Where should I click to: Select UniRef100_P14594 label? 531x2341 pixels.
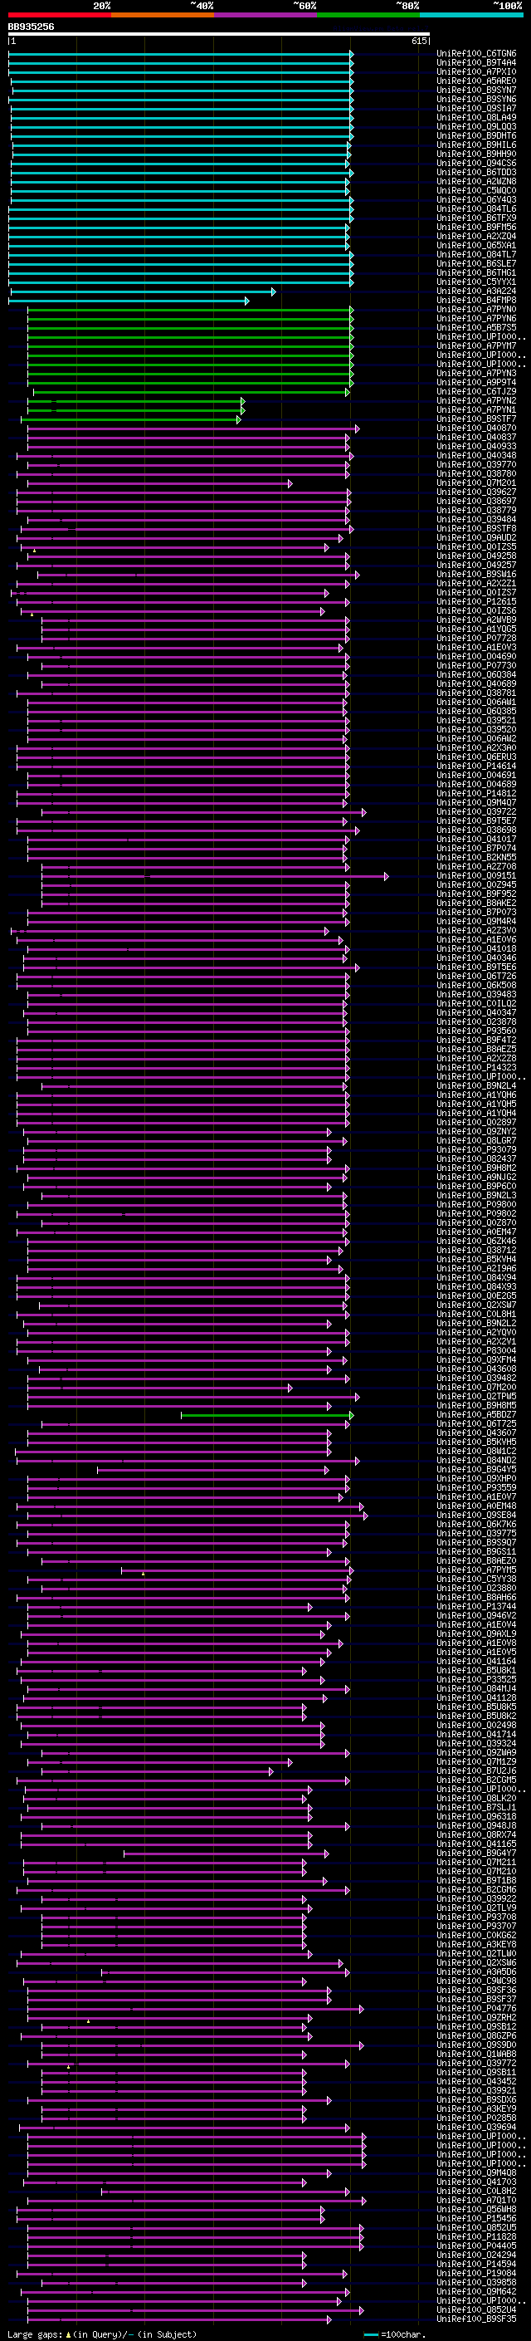tap(476, 2264)
